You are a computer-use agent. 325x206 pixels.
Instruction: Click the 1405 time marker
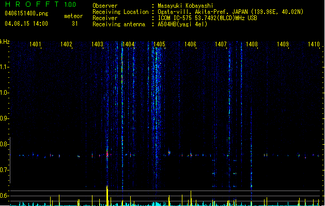click(x=159, y=44)
